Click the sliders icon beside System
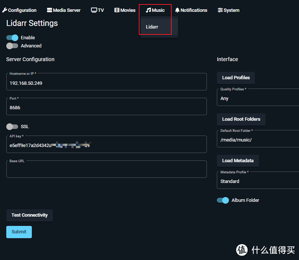The width and height of the screenshot is (299, 260). pos(220,10)
